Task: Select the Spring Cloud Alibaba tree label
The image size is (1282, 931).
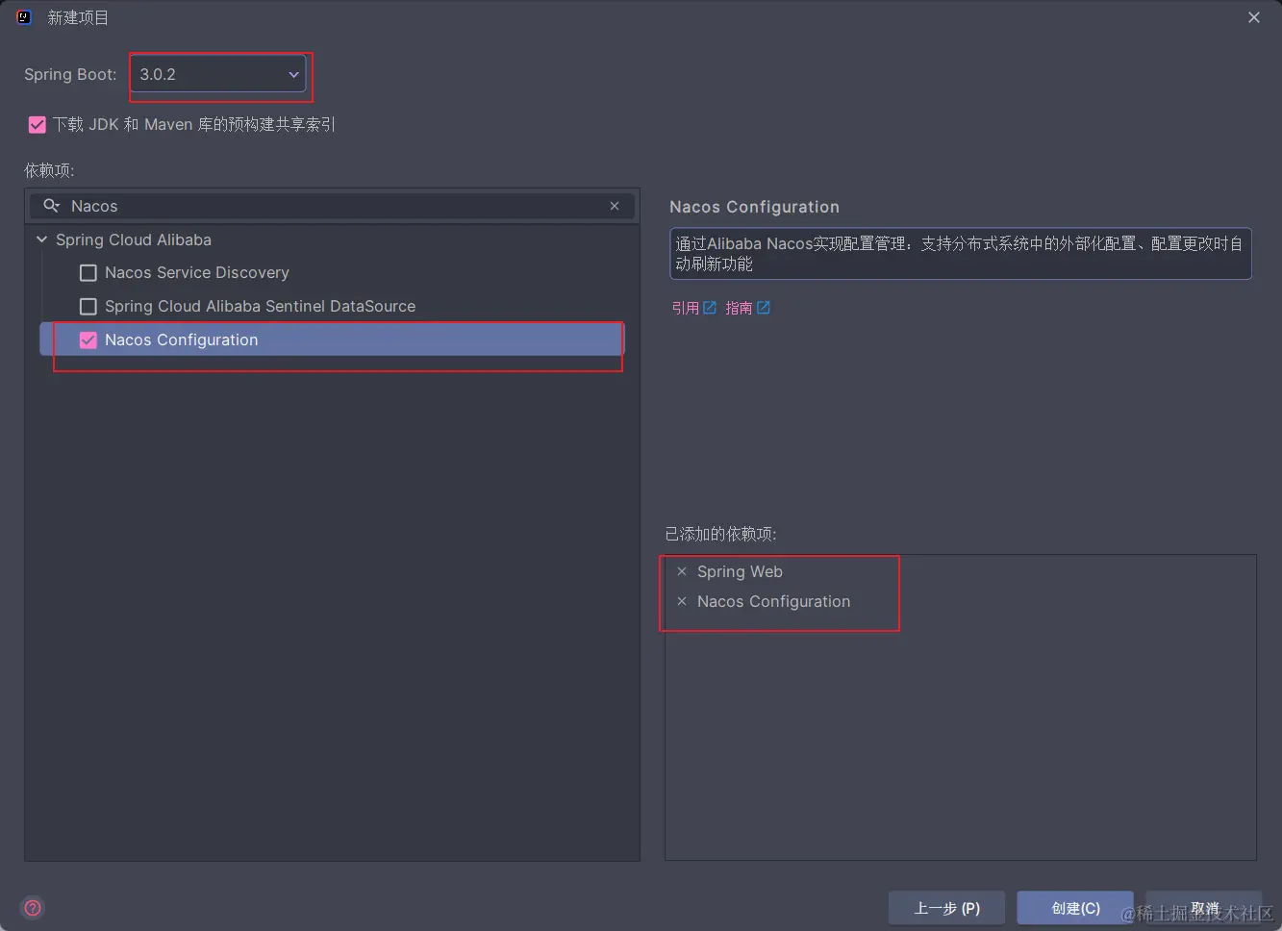Action: (134, 239)
